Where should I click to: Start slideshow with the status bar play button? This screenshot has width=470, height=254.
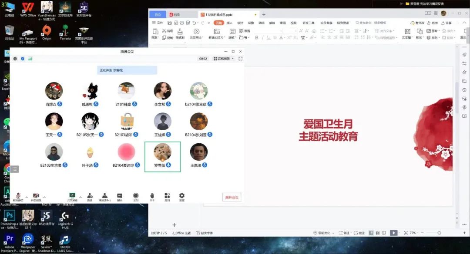pyautogui.click(x=393, y=233)
